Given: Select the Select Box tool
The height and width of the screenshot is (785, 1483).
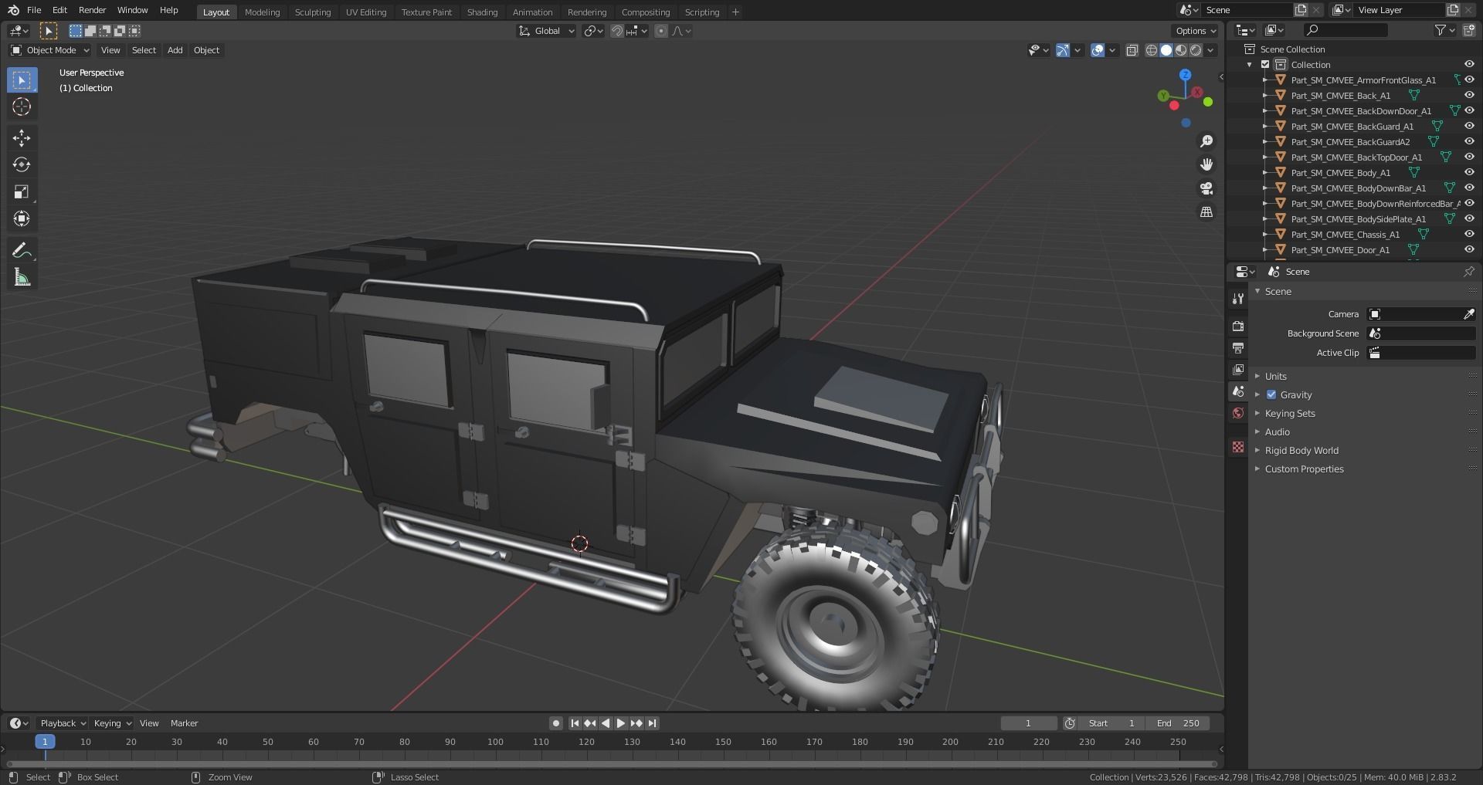Looking at the screenshot, I should pyautogui.click(x=22, y=80).
